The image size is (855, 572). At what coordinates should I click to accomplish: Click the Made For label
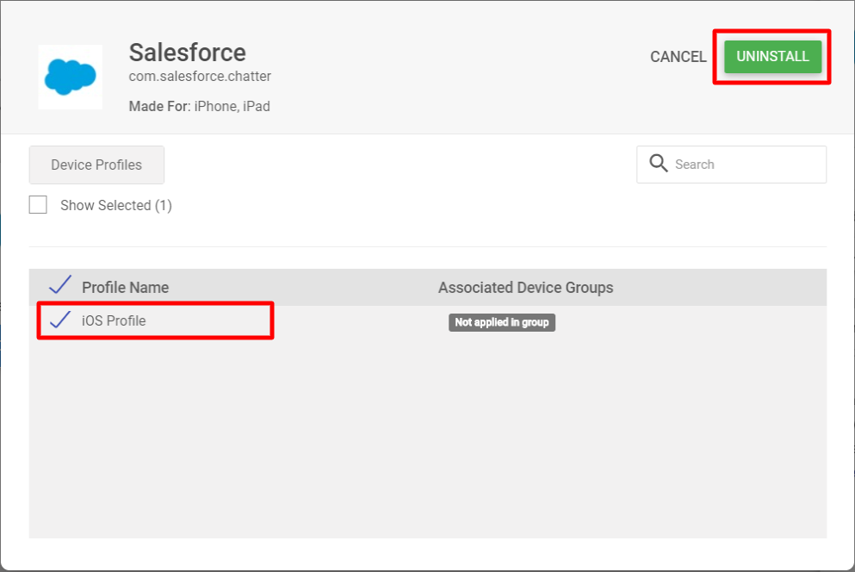point(158,106)
